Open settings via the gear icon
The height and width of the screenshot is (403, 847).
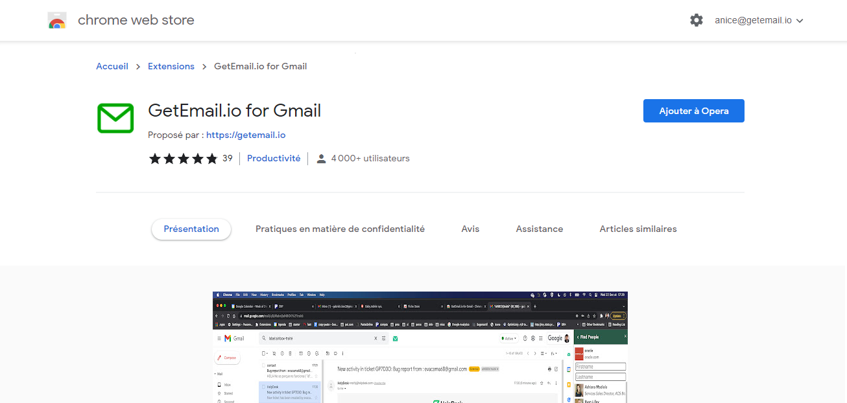point(697,20)
